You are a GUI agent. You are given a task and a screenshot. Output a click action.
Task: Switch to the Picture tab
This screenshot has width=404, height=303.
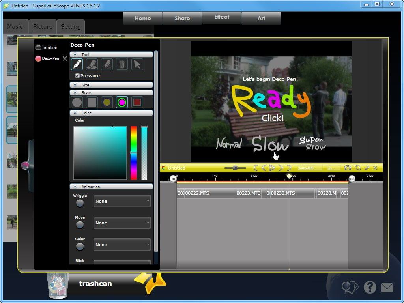click(x=43, y=26)
